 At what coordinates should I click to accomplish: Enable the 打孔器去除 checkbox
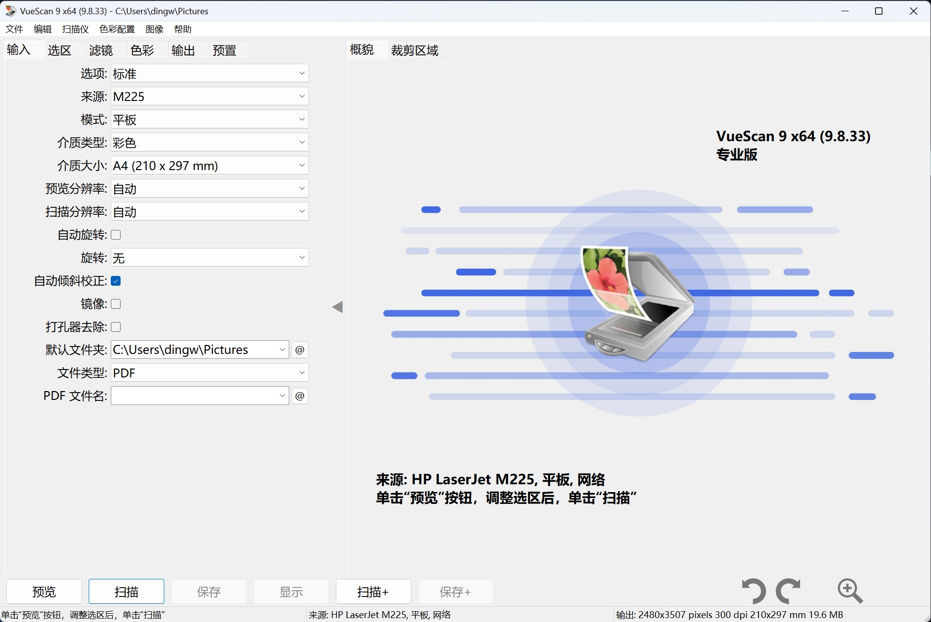coord(116,327)
